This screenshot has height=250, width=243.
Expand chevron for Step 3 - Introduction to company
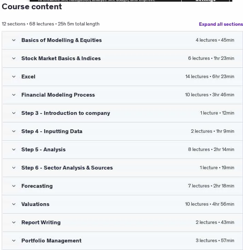[14, 113]
